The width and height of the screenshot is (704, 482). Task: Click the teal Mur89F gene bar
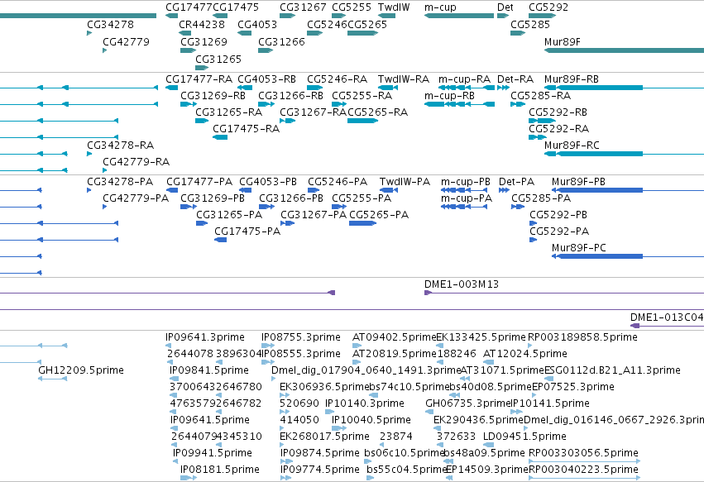tap(624, 50)
